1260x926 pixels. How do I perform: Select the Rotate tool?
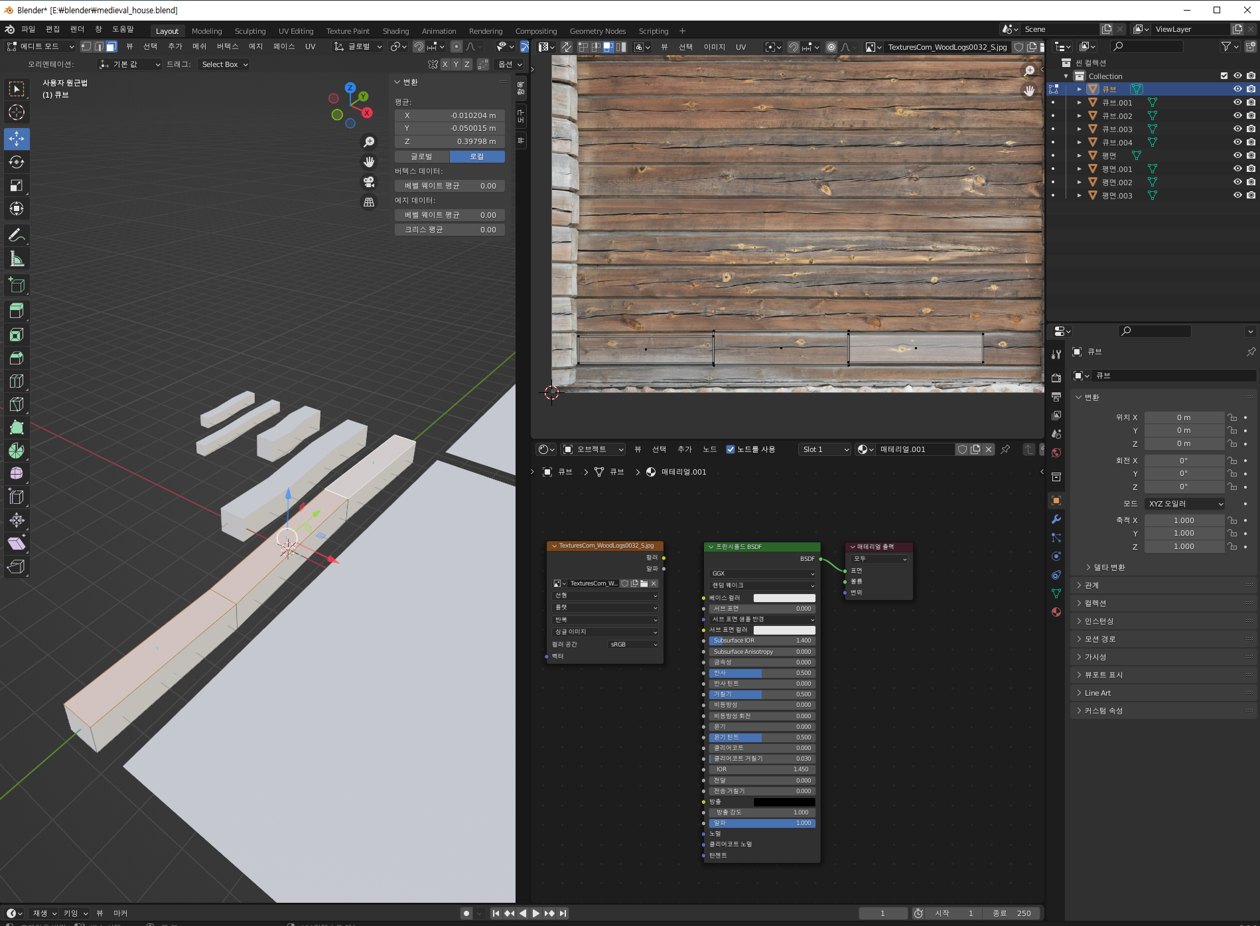pyautogui.click(x=17, y=162)
